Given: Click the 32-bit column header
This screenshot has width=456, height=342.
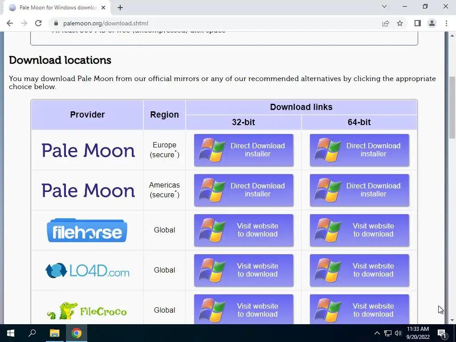Looking at the screenshot, I should (x=244, y=122).
